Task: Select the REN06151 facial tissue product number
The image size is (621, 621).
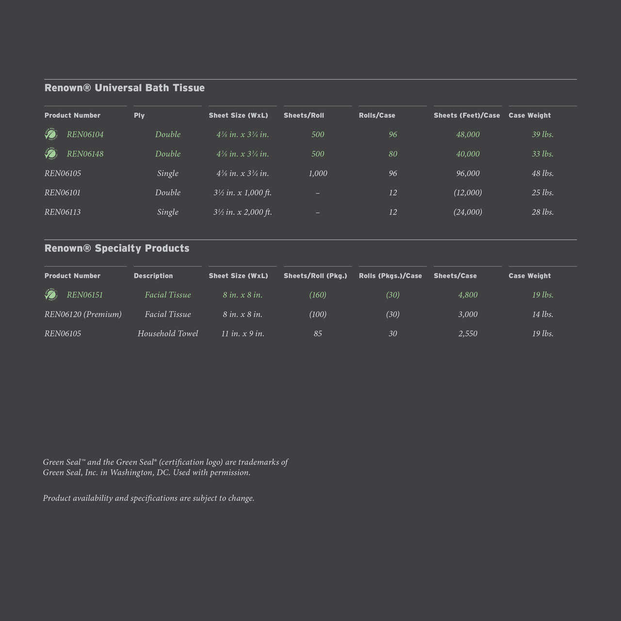Action: point(85,295)
